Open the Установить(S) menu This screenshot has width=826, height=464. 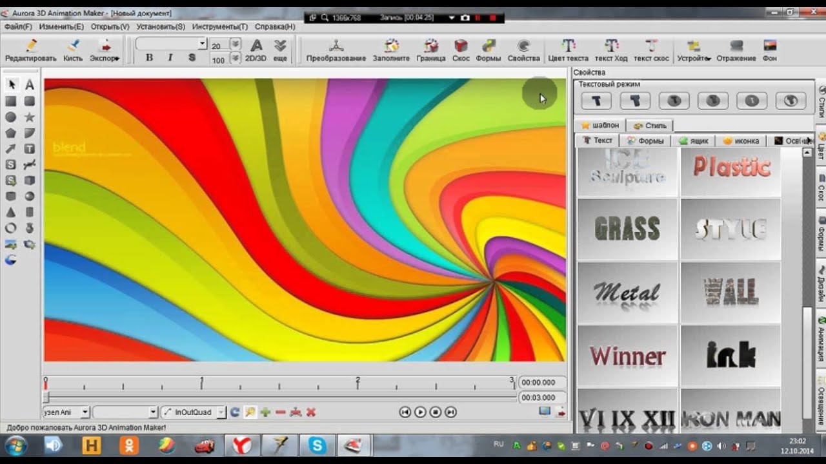click(x=161, y=26)
